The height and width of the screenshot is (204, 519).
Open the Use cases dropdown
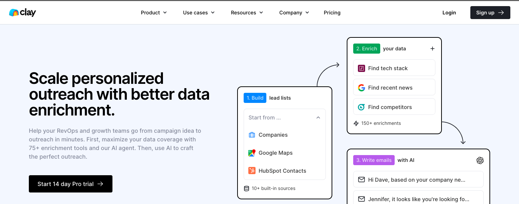pos(199,13)
